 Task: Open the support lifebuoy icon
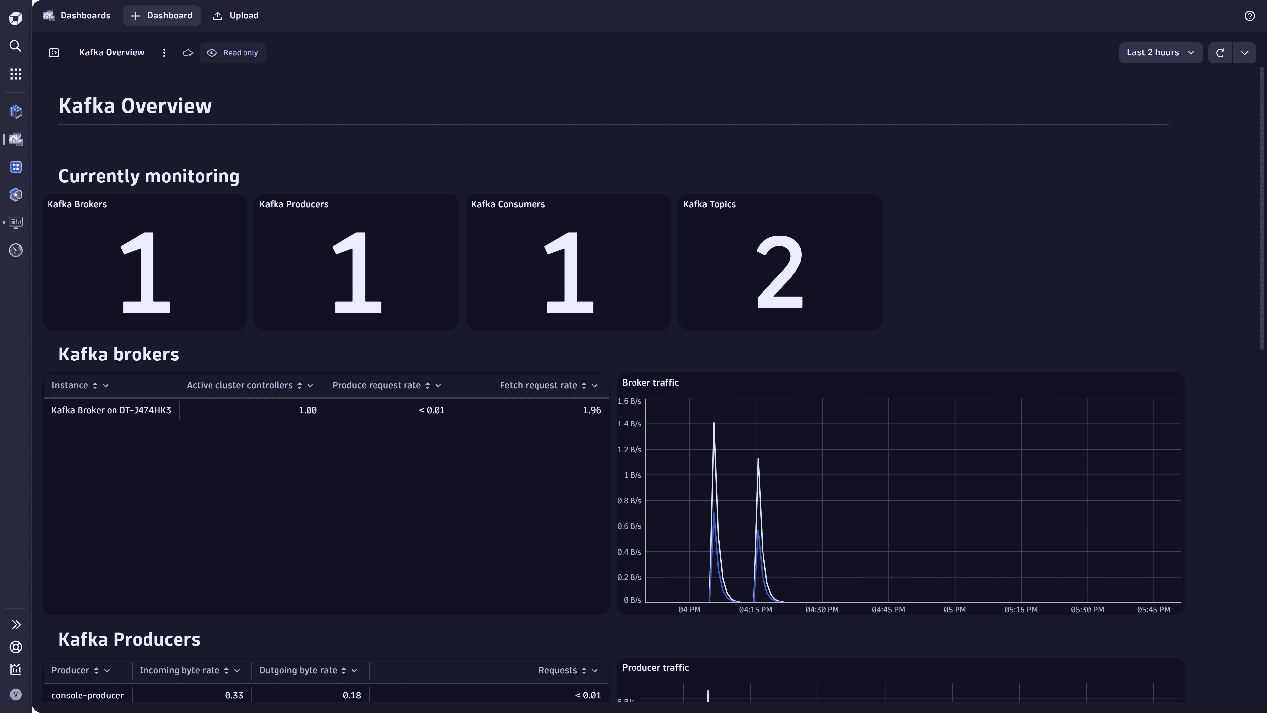point(16,647)
